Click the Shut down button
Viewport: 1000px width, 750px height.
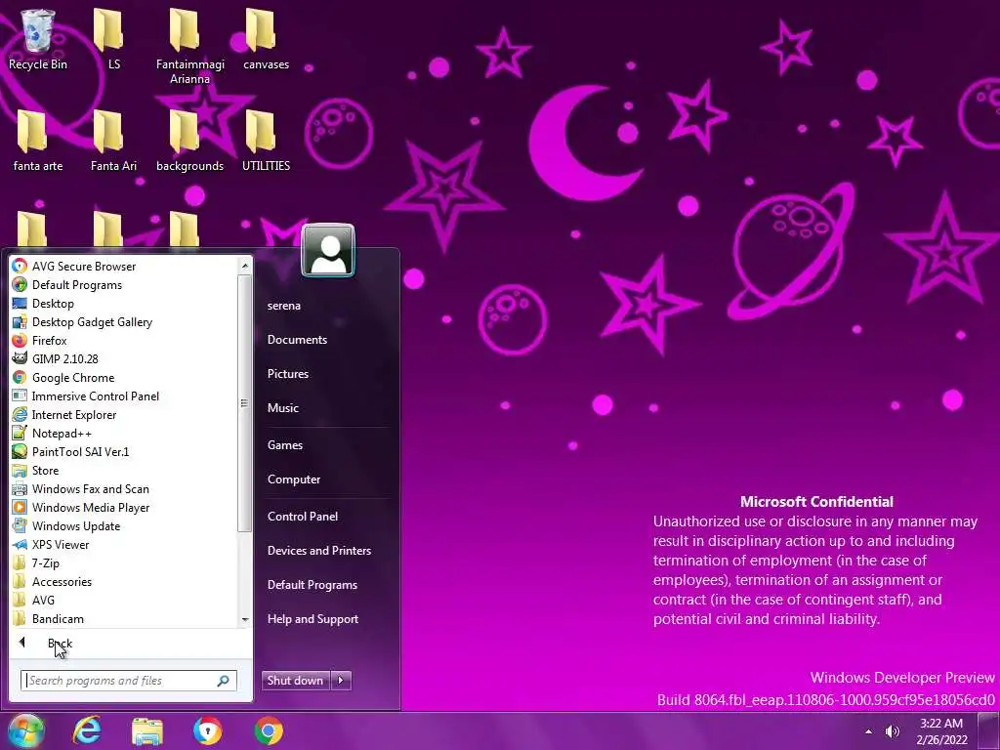tap(297, 681)
